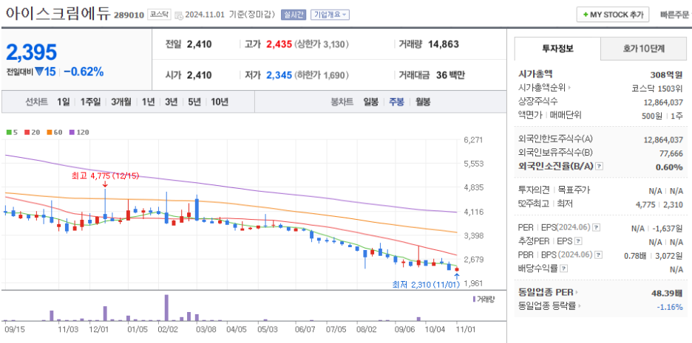Click the 아이스크림에듀 stock title
This screenshot has width=692, height=343.
58,13
